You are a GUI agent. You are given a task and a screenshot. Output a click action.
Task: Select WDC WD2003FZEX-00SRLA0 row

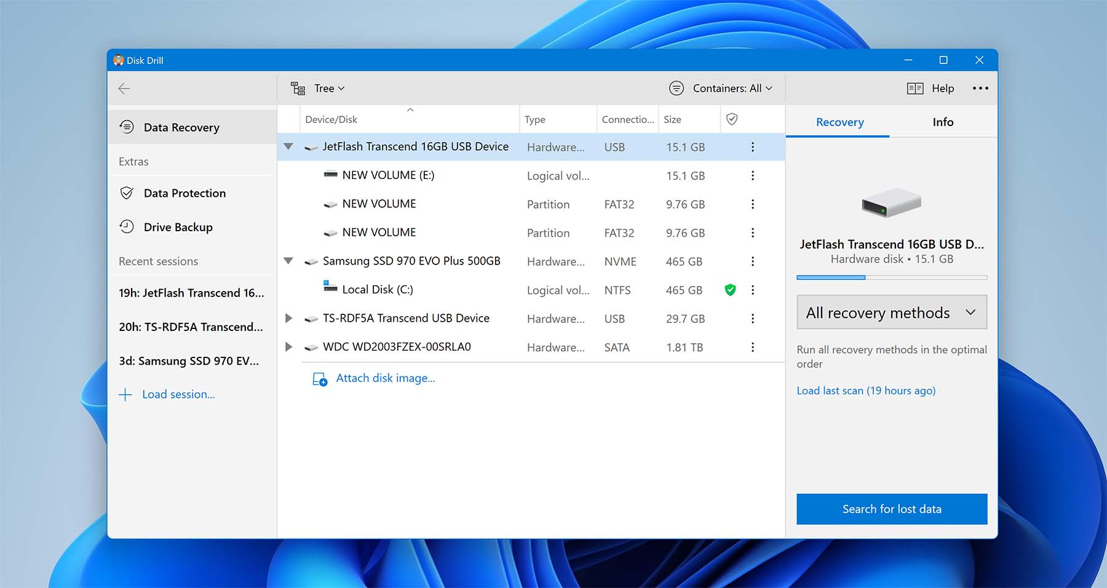531,347
